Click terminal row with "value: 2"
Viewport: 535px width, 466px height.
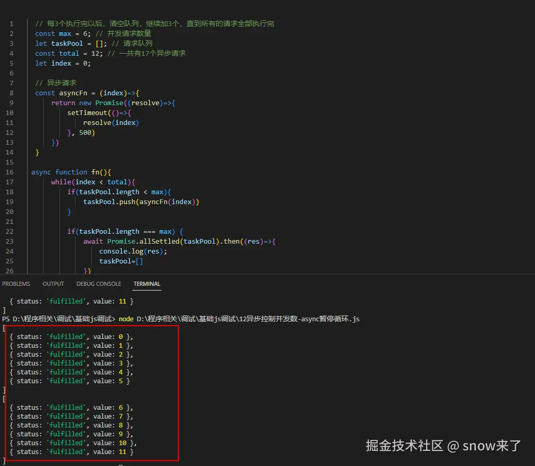pos(71,355)
